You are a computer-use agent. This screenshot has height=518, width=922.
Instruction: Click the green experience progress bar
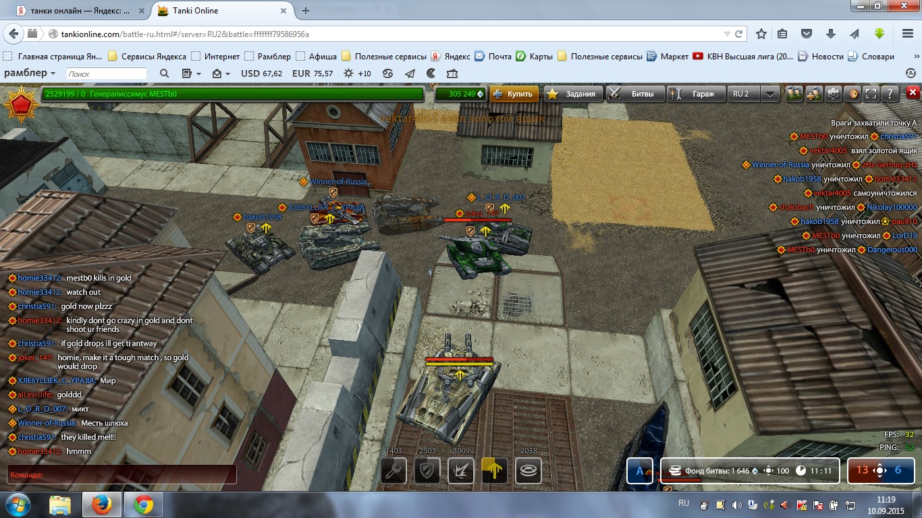point(233,94)
